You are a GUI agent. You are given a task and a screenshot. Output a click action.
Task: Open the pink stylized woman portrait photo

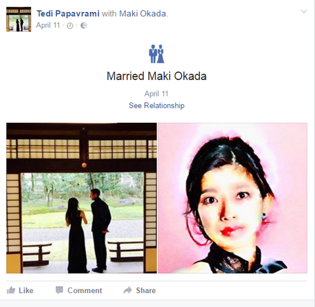coord(233,198)
